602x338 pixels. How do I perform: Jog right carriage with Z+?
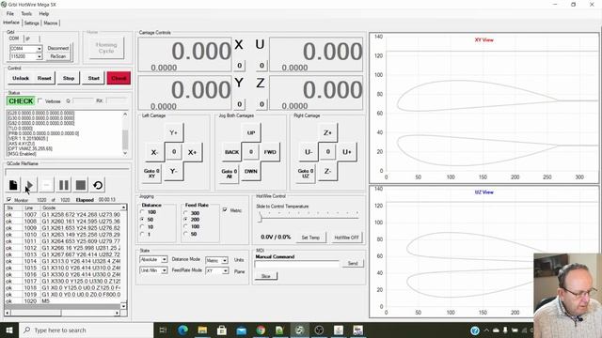[x=327, y=132]
